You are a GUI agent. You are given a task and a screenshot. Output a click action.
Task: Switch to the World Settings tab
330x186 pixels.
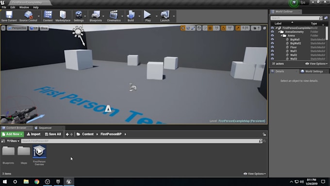314,71
